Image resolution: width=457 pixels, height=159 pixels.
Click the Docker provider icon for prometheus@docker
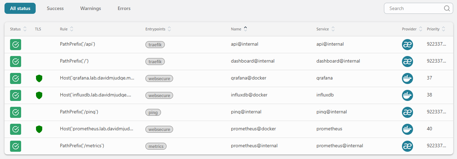pyautogui.click(x=407, y=129)
